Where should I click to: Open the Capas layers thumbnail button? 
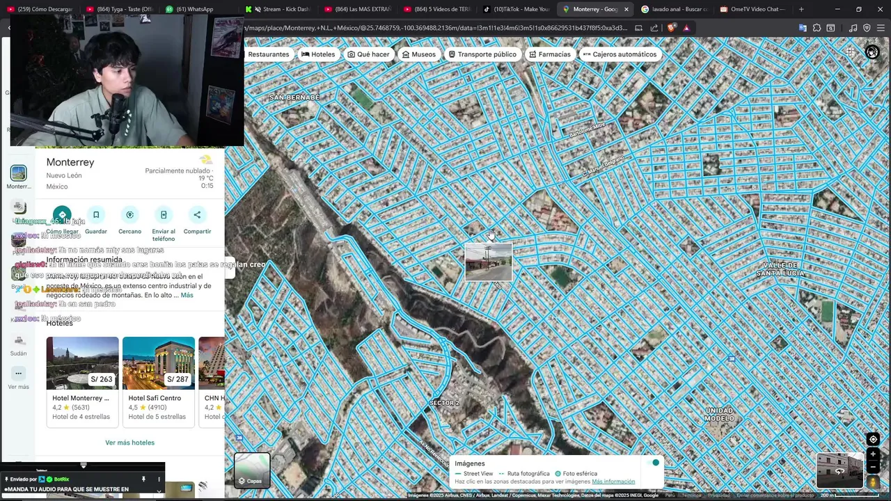pos(252,470)
